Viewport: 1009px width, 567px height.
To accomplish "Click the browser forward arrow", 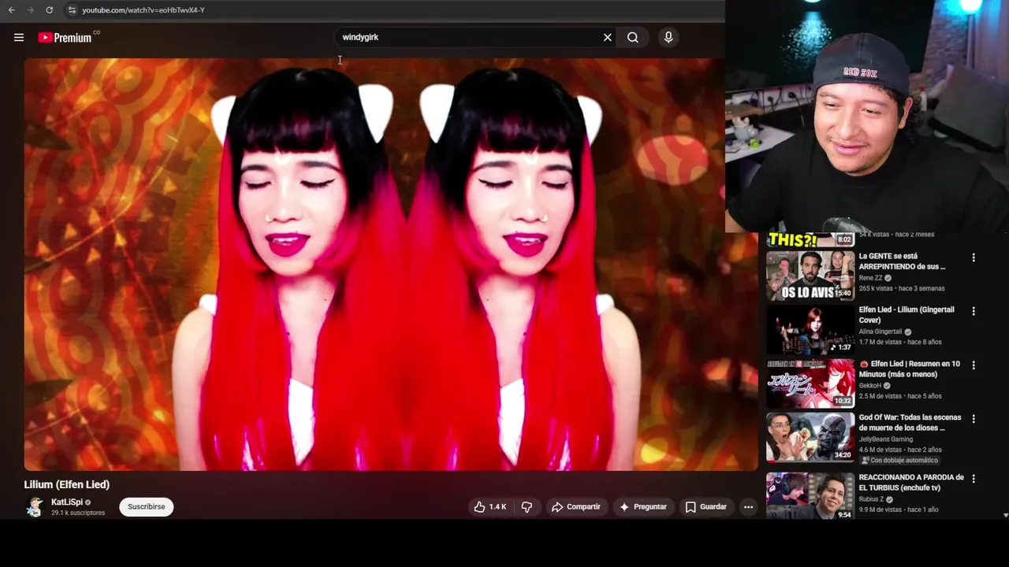I will 30,10.
